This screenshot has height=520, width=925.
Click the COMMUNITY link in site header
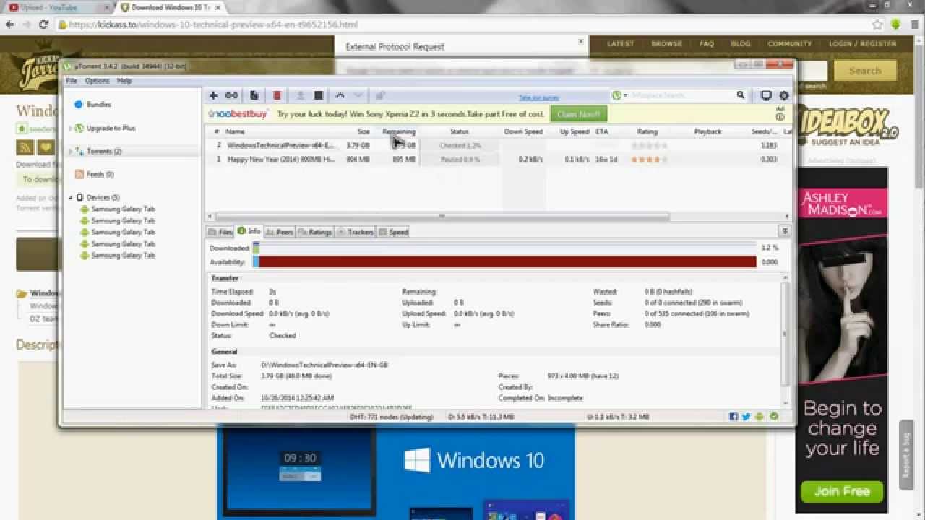click(x=790, y=43)
